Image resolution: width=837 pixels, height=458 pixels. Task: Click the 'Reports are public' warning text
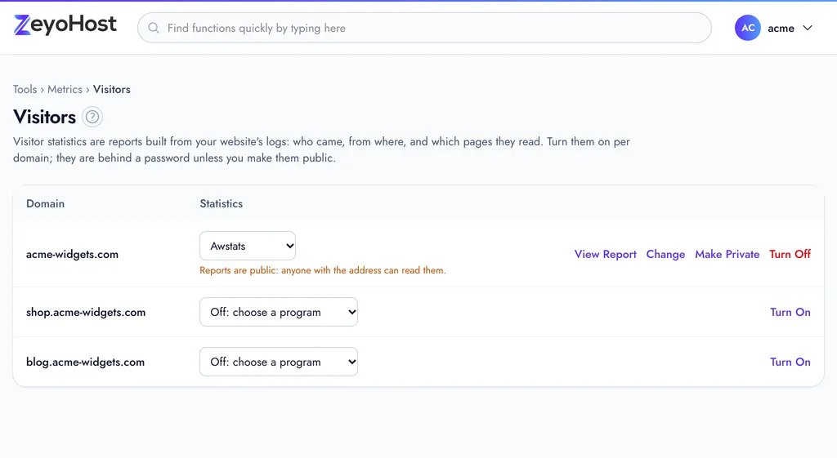click(x=322, y=269)
